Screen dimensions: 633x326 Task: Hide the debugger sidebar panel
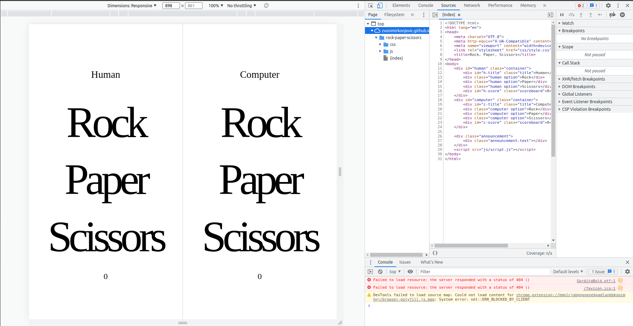click(550, 15)
